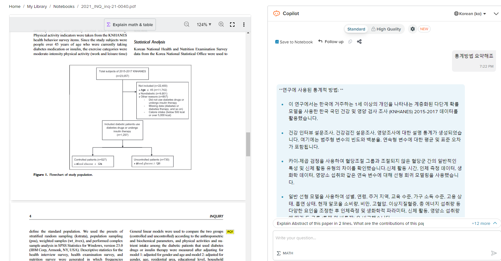Enable the MATH input option
The height and width of the screenshot is (261, 501).
click(x=285, y=253)
